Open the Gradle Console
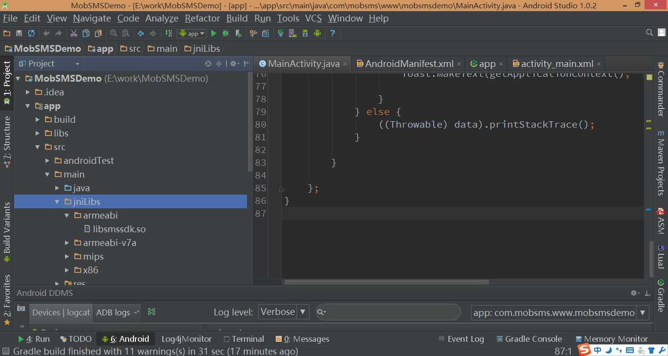This screenshot has height=356, width=668. (529, 339)
